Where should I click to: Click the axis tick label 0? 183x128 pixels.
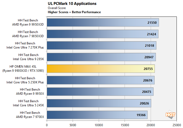coord(47,125)
